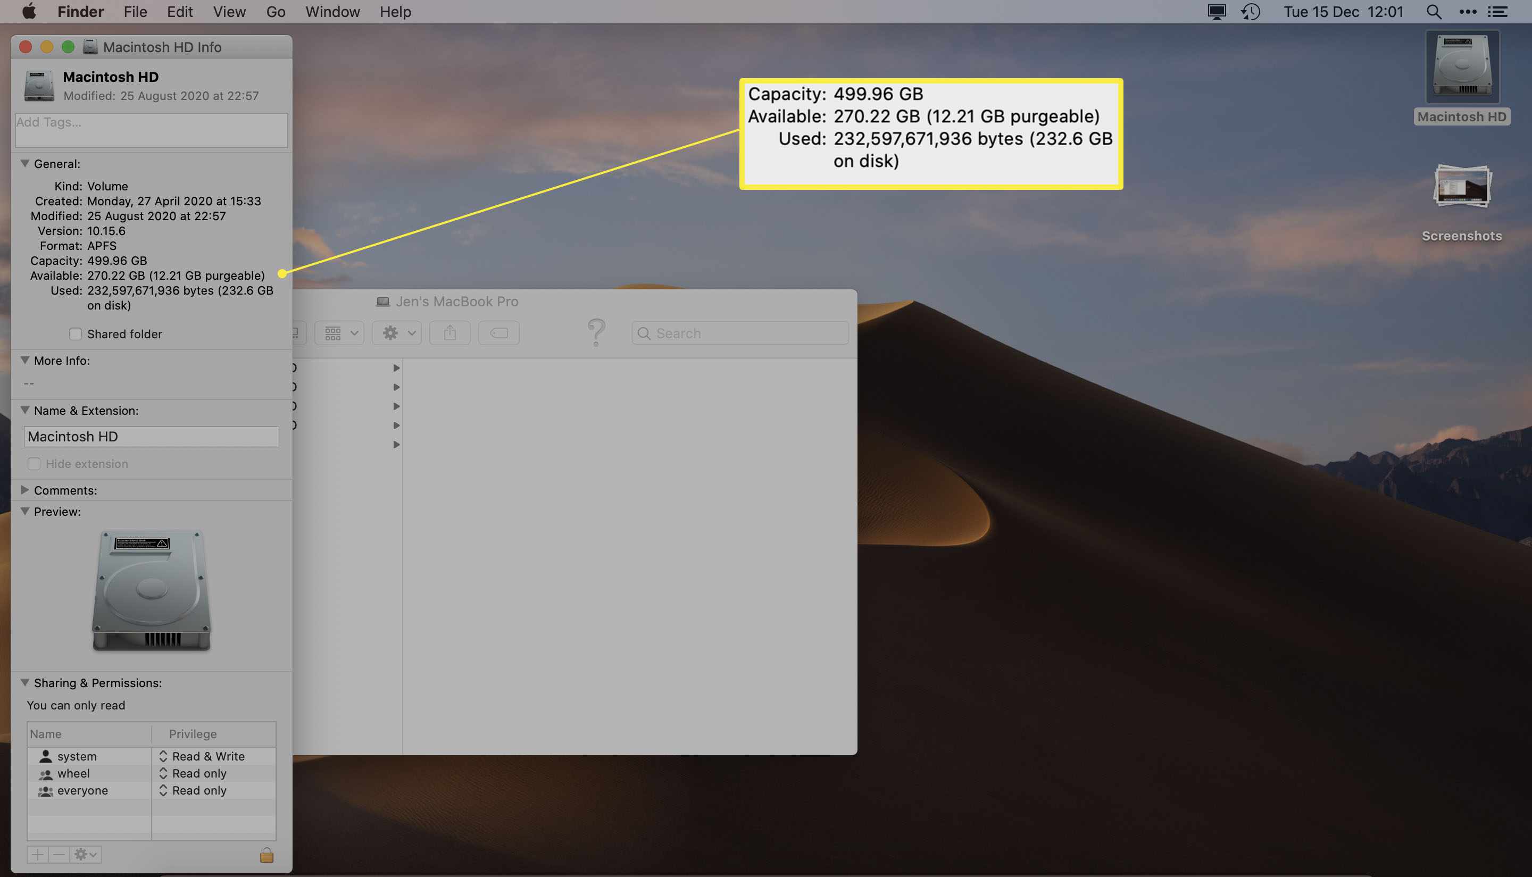Screen dimensions: 1532x877
Task: Collapse the Sharing & Permissions section
Action: 24,682
